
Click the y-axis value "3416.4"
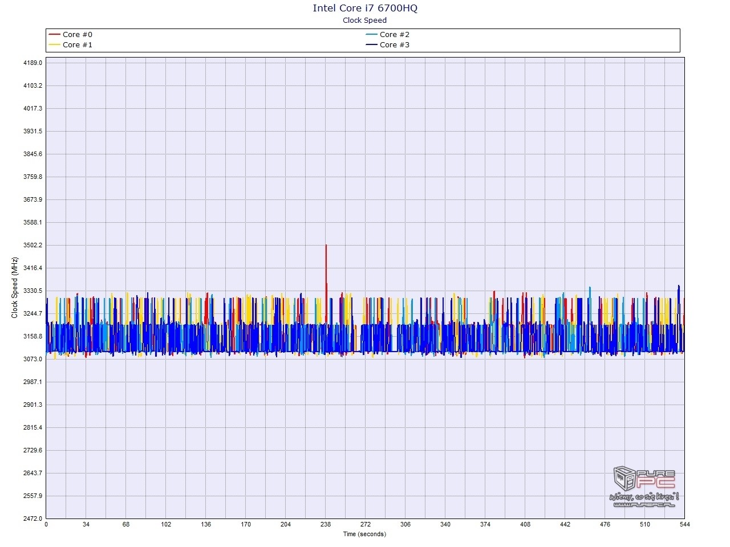[x=33, y=268]
